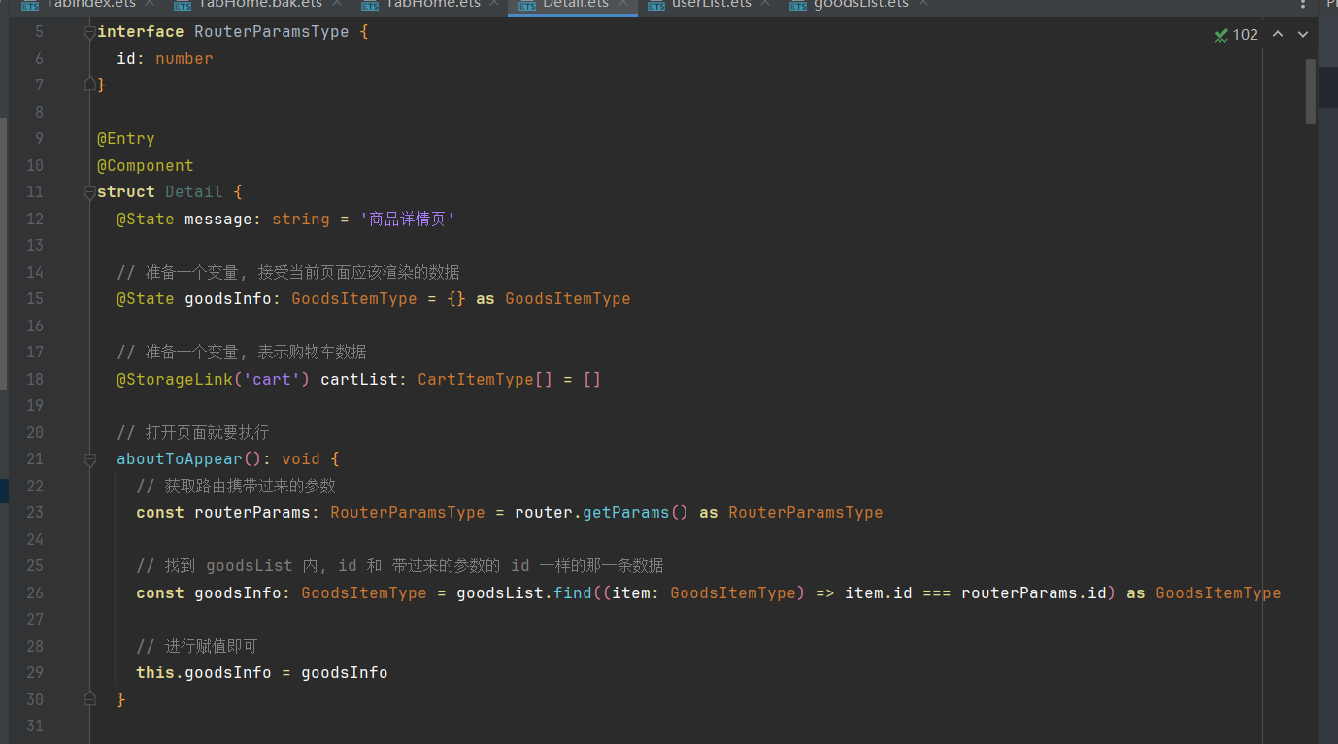Click goodsList.find call on line 26
Viewport: 1338px width, 744px height.
(524, 592)
